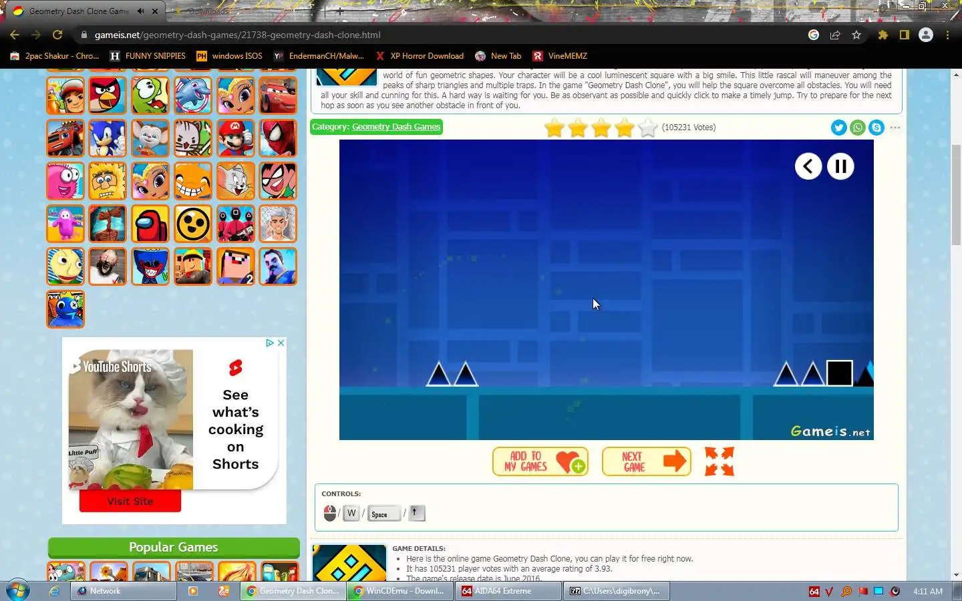962x601 pixels.
Task: Toggle fullscreen mode for the game
Action: (719, 461)
